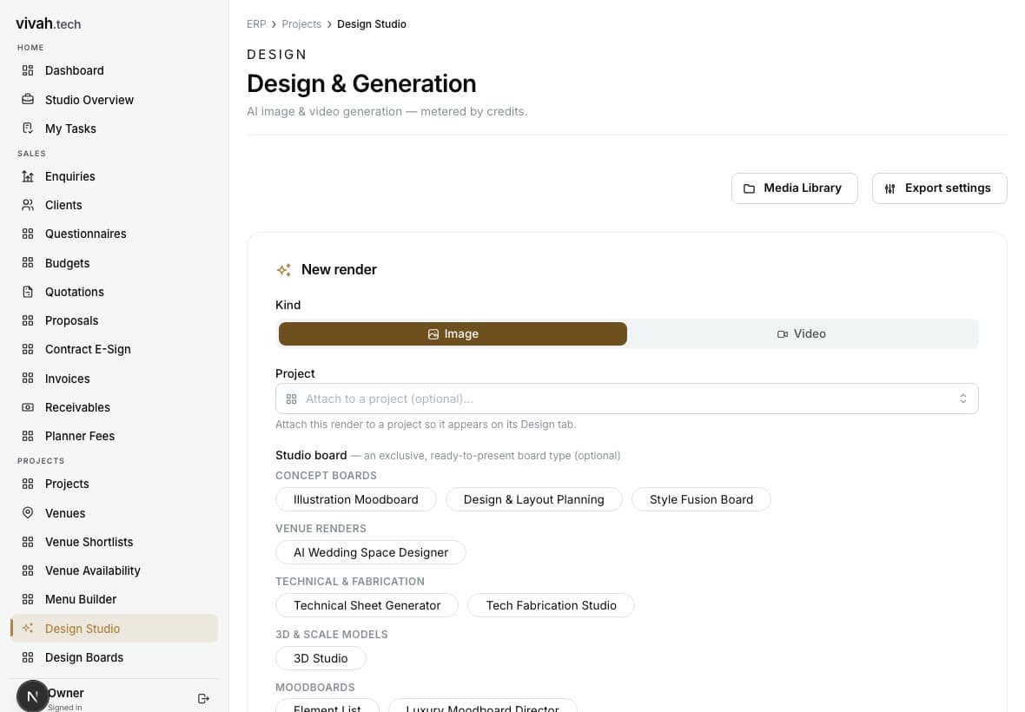Select the Tech Fabrication Studio chip
The width and height of the screenshot is (1025, 712).
(x=551, y=605)
